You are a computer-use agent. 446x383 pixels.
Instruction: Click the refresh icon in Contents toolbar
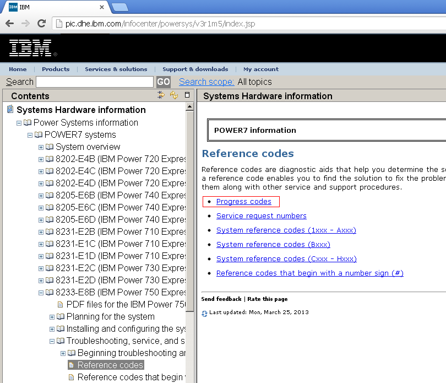tap(173, 95)
